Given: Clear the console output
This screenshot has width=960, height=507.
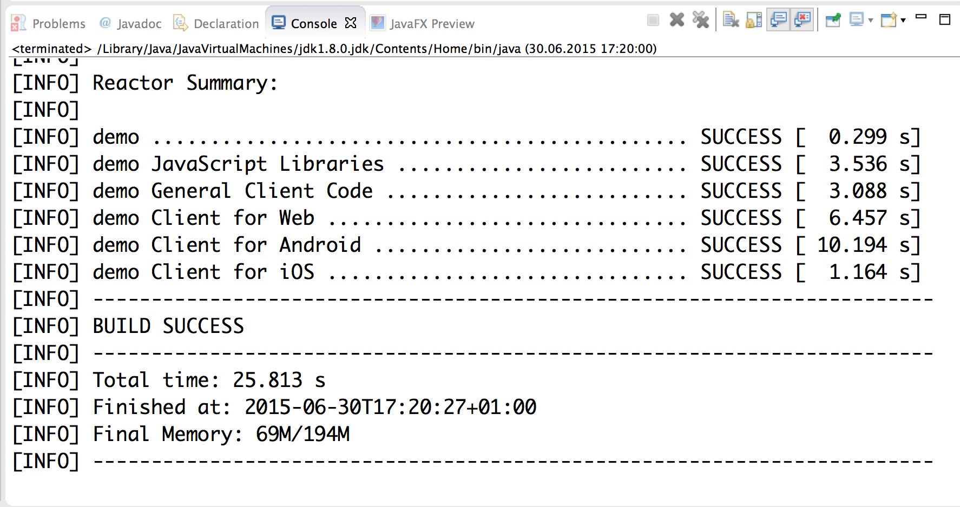Looking at the screenshot, I should pyautogui.click(x=731, y=21).
